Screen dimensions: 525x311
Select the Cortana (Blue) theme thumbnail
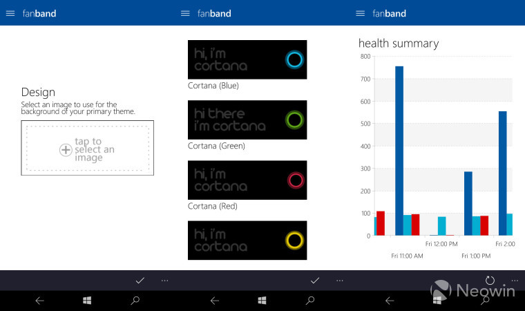(247, 59)
